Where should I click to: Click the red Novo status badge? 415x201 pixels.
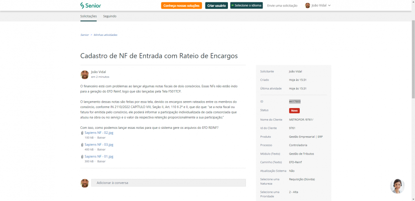(295, 110)
